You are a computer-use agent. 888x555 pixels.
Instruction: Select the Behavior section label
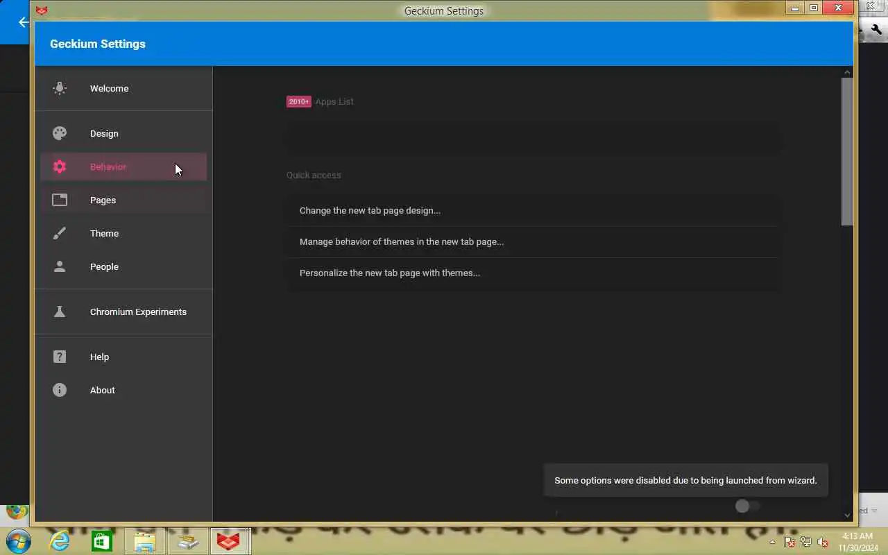(x=108, y=166)
